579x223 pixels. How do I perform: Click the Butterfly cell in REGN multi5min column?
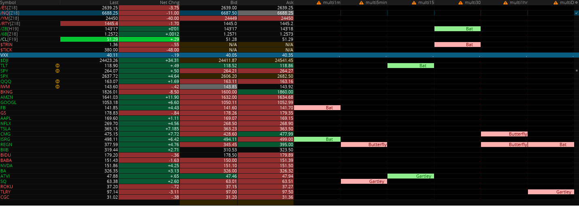364,144
